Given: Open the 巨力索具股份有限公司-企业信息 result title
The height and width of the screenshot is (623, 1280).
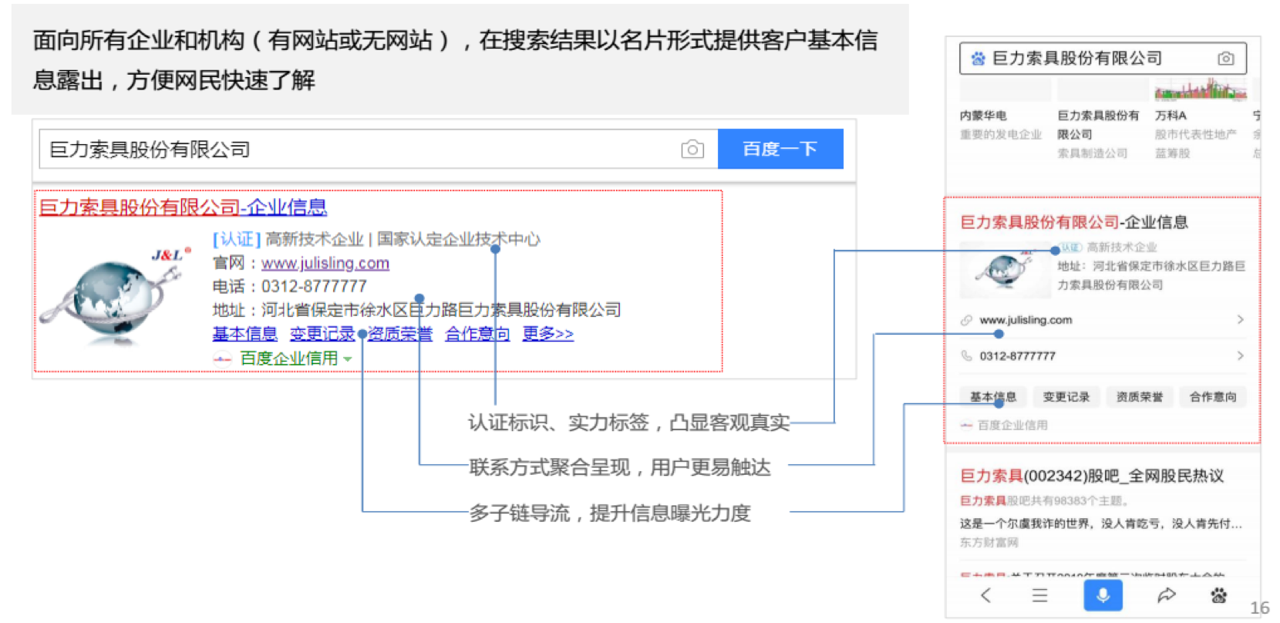Looking at the screenshot, I should pos(184,207).
